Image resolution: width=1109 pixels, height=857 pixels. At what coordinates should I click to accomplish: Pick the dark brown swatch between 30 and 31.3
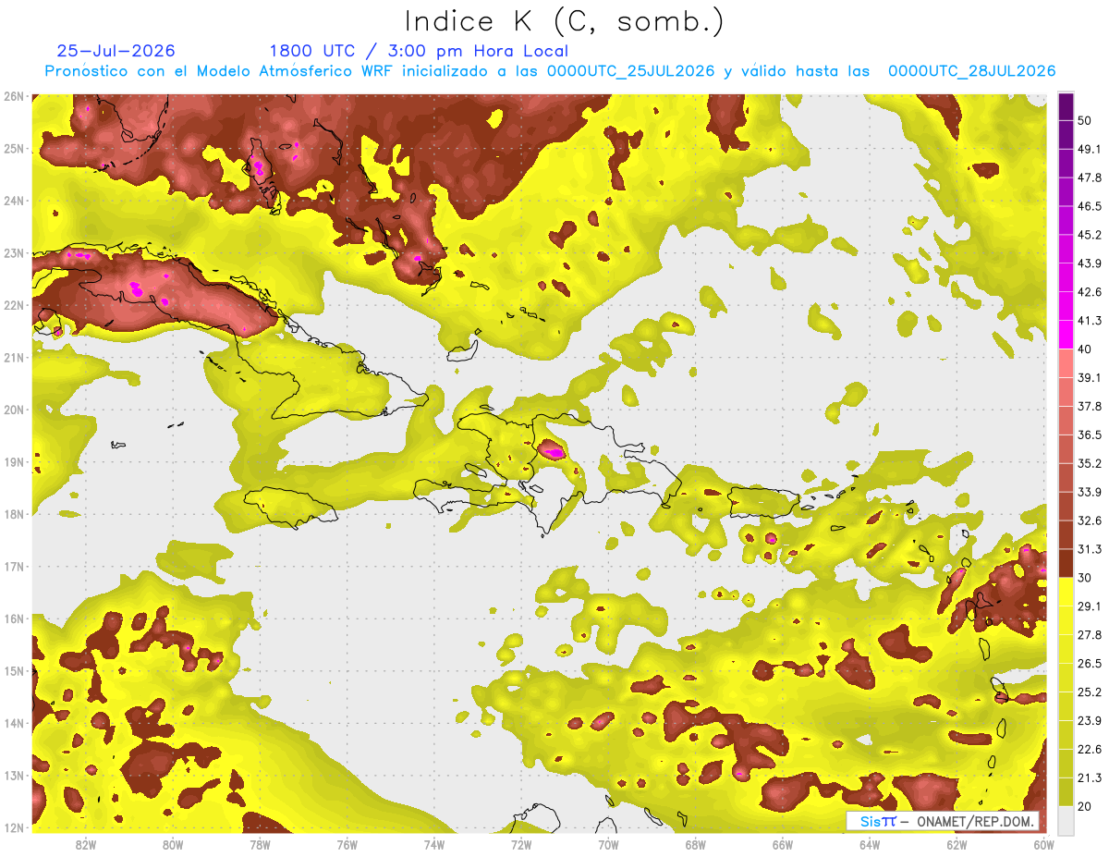(1066, 563)
